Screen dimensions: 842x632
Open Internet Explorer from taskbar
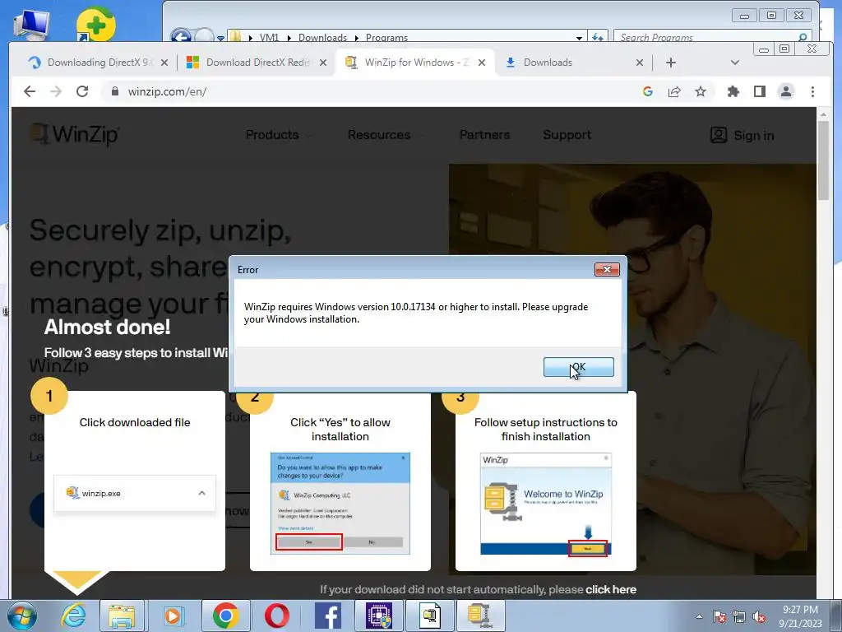coord(72,616)
